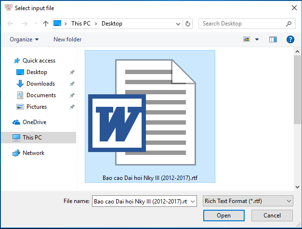Image resolution: width=302 pixels, height=229 pixels.
Task: Open the Rich Text Format file type dropdown
Action: [x=248, y=201]
